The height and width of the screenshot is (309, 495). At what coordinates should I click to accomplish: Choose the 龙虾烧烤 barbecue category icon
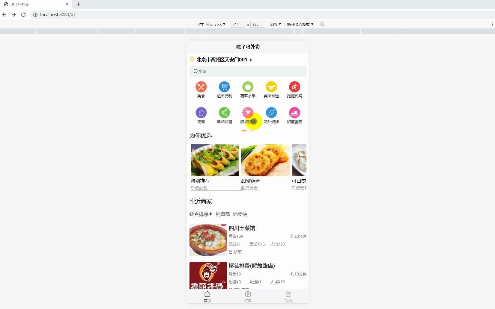click(x=271, y=113)
